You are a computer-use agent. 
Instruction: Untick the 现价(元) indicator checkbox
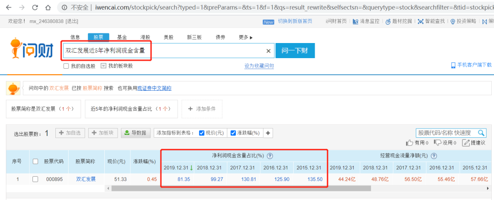(x=202, y=133)
